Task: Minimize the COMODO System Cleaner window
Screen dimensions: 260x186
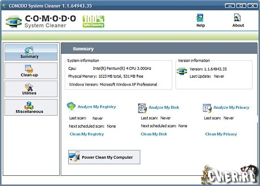Action: (230, 6)
